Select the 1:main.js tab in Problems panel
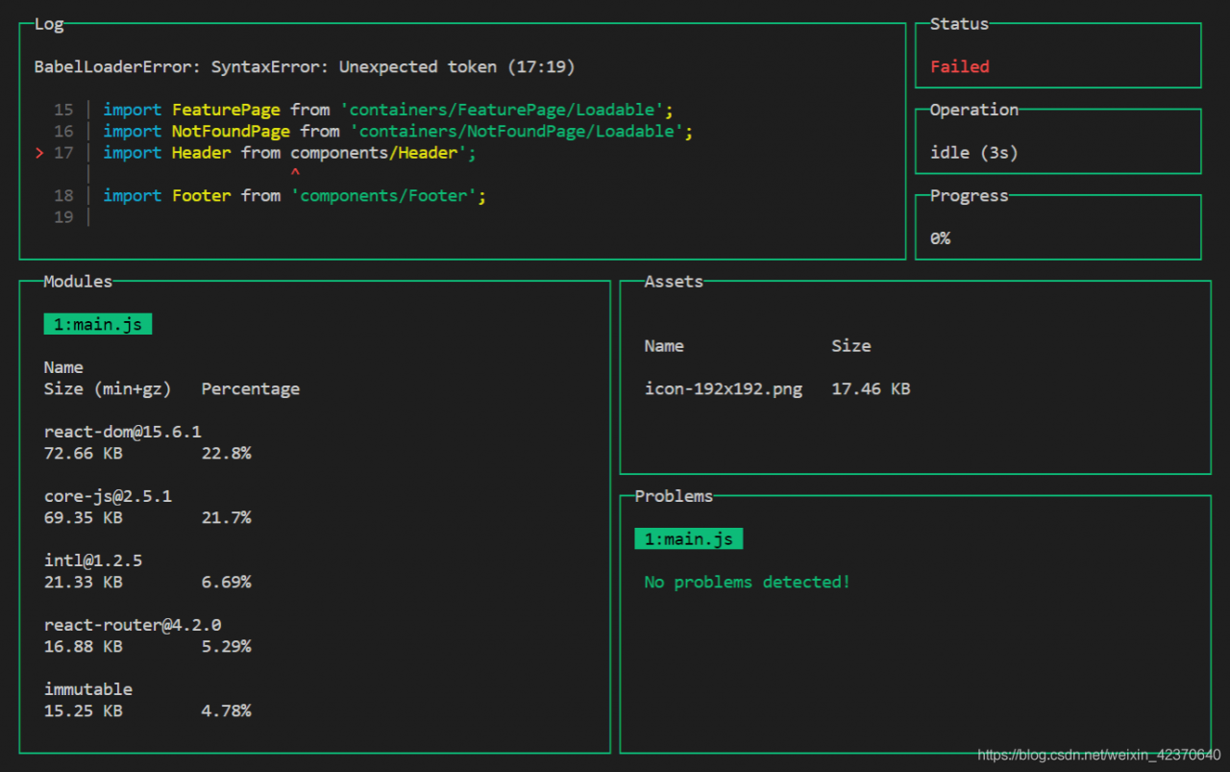This screenshot has width=1230, height=772. (x=688, y=538)
